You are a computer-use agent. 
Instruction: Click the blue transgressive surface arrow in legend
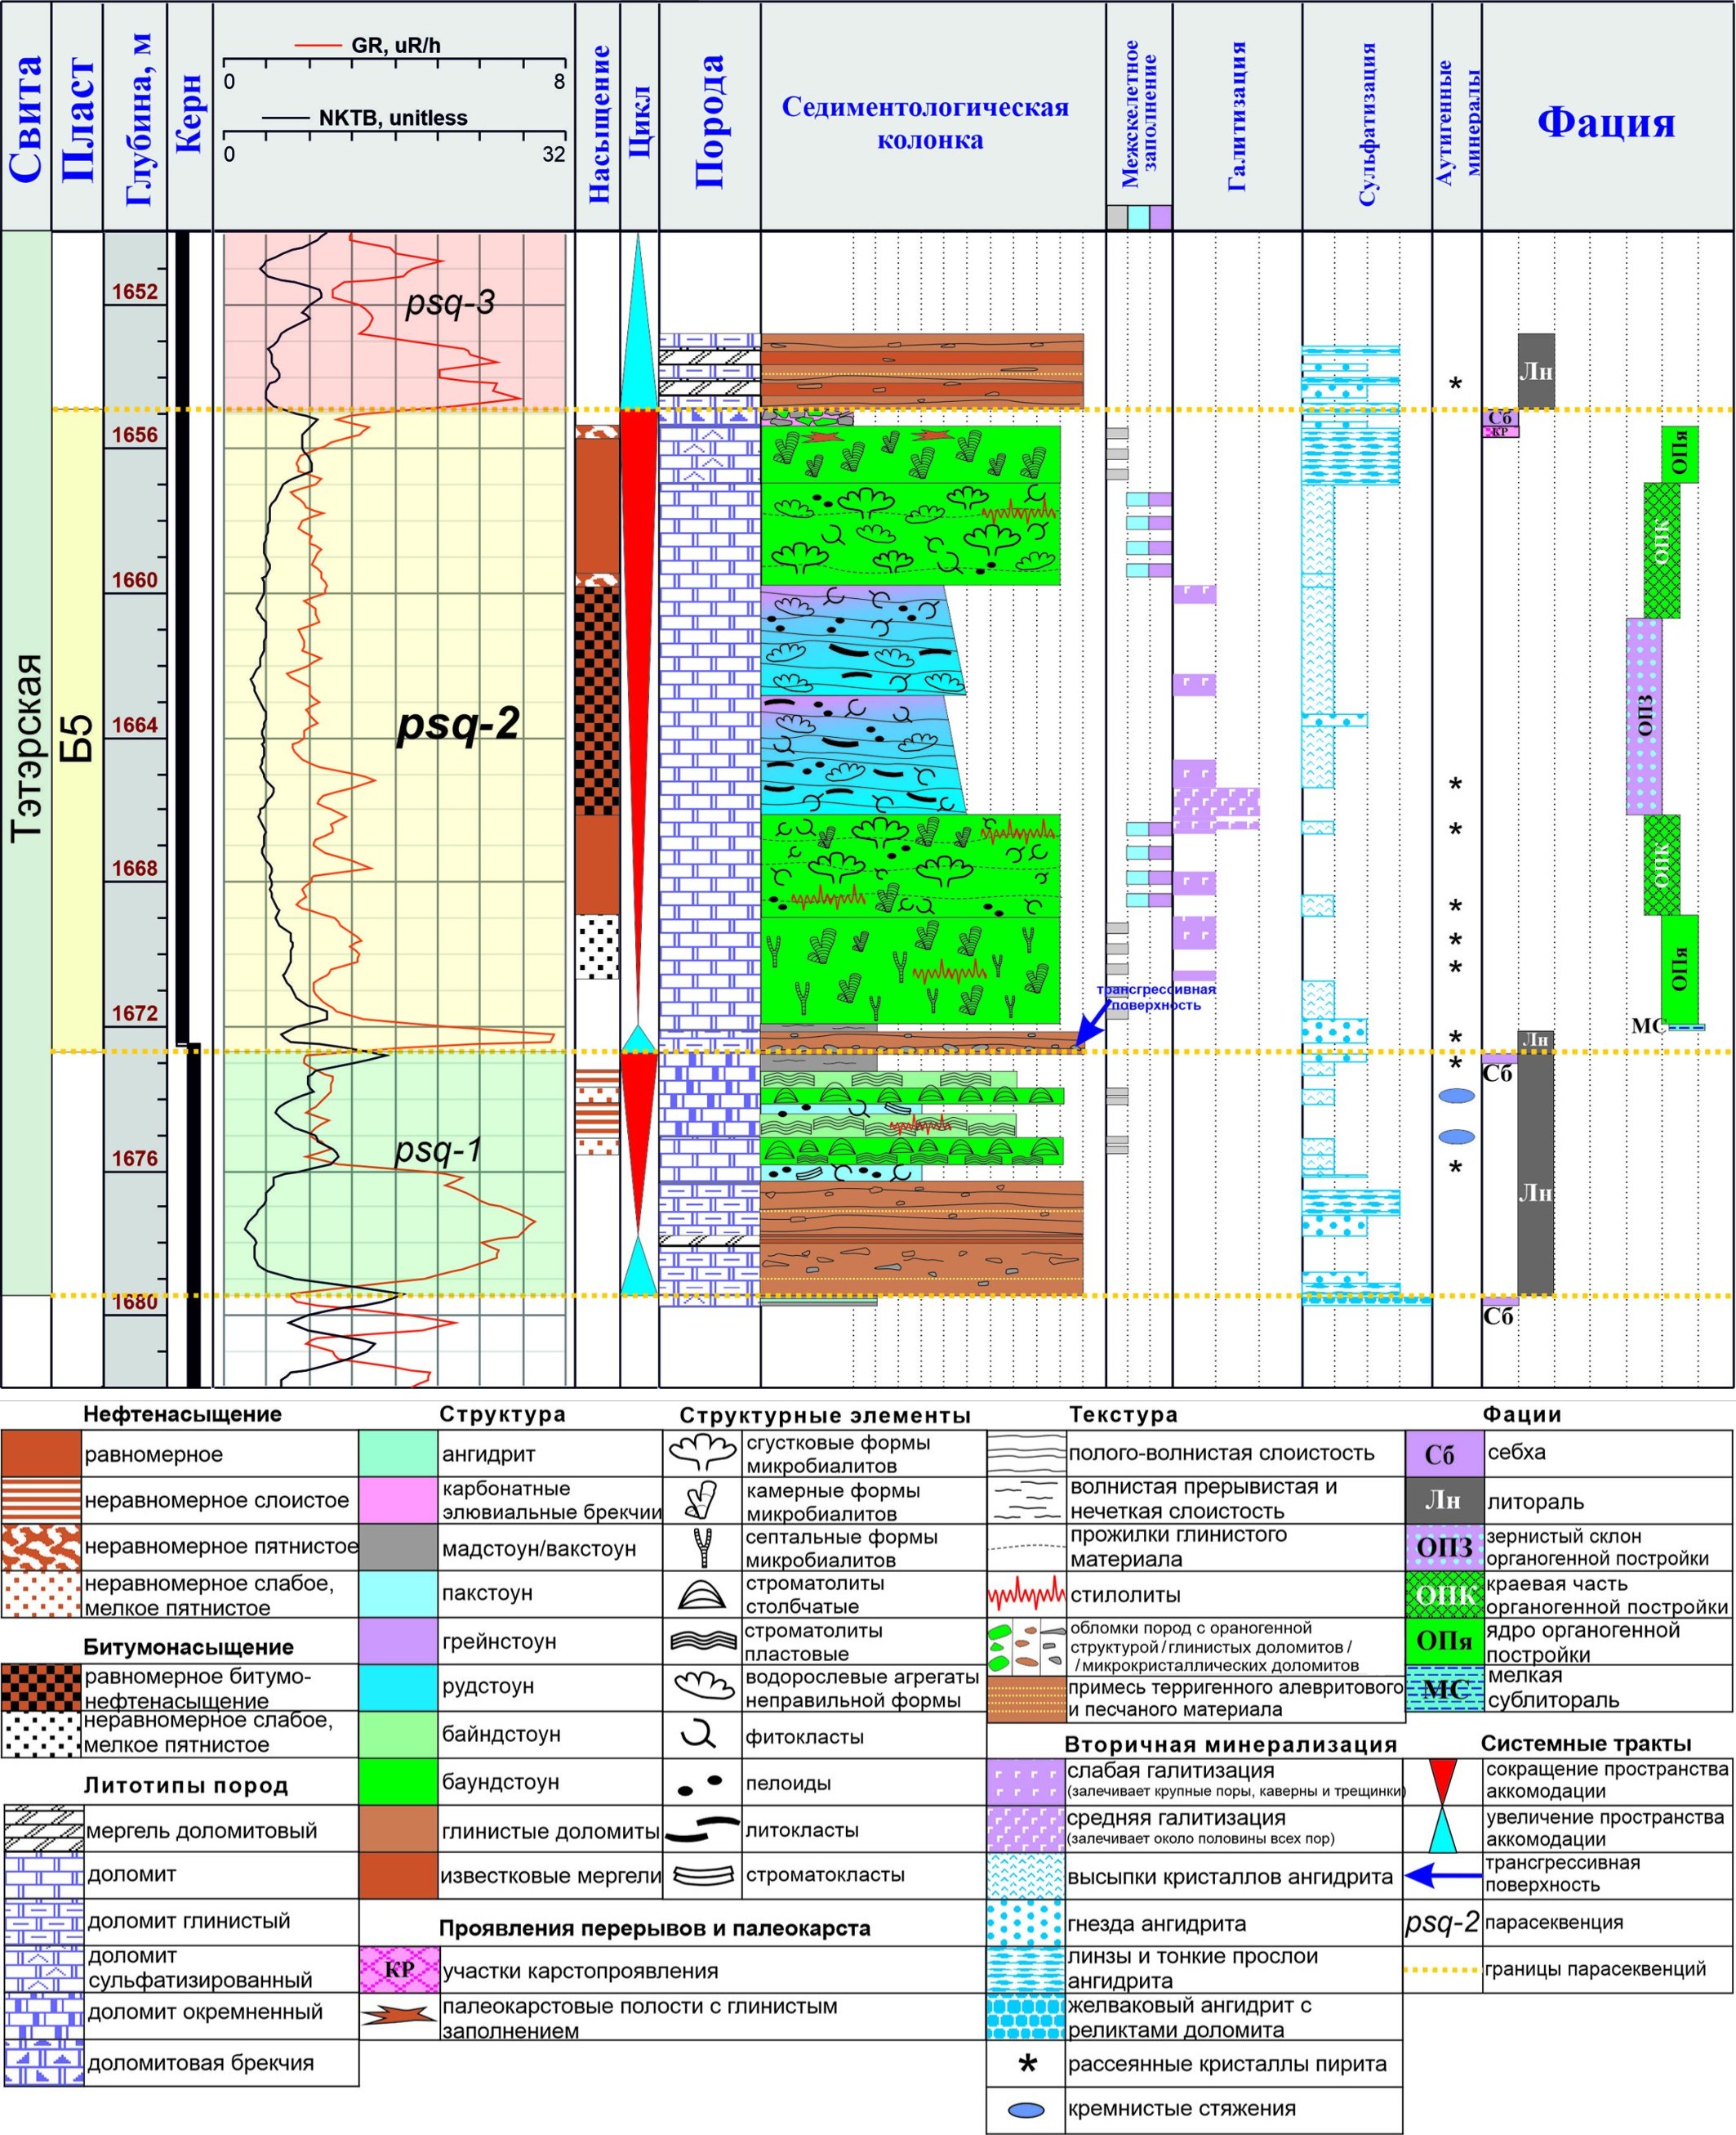pyautogui.click(x=1442, y=1875)
